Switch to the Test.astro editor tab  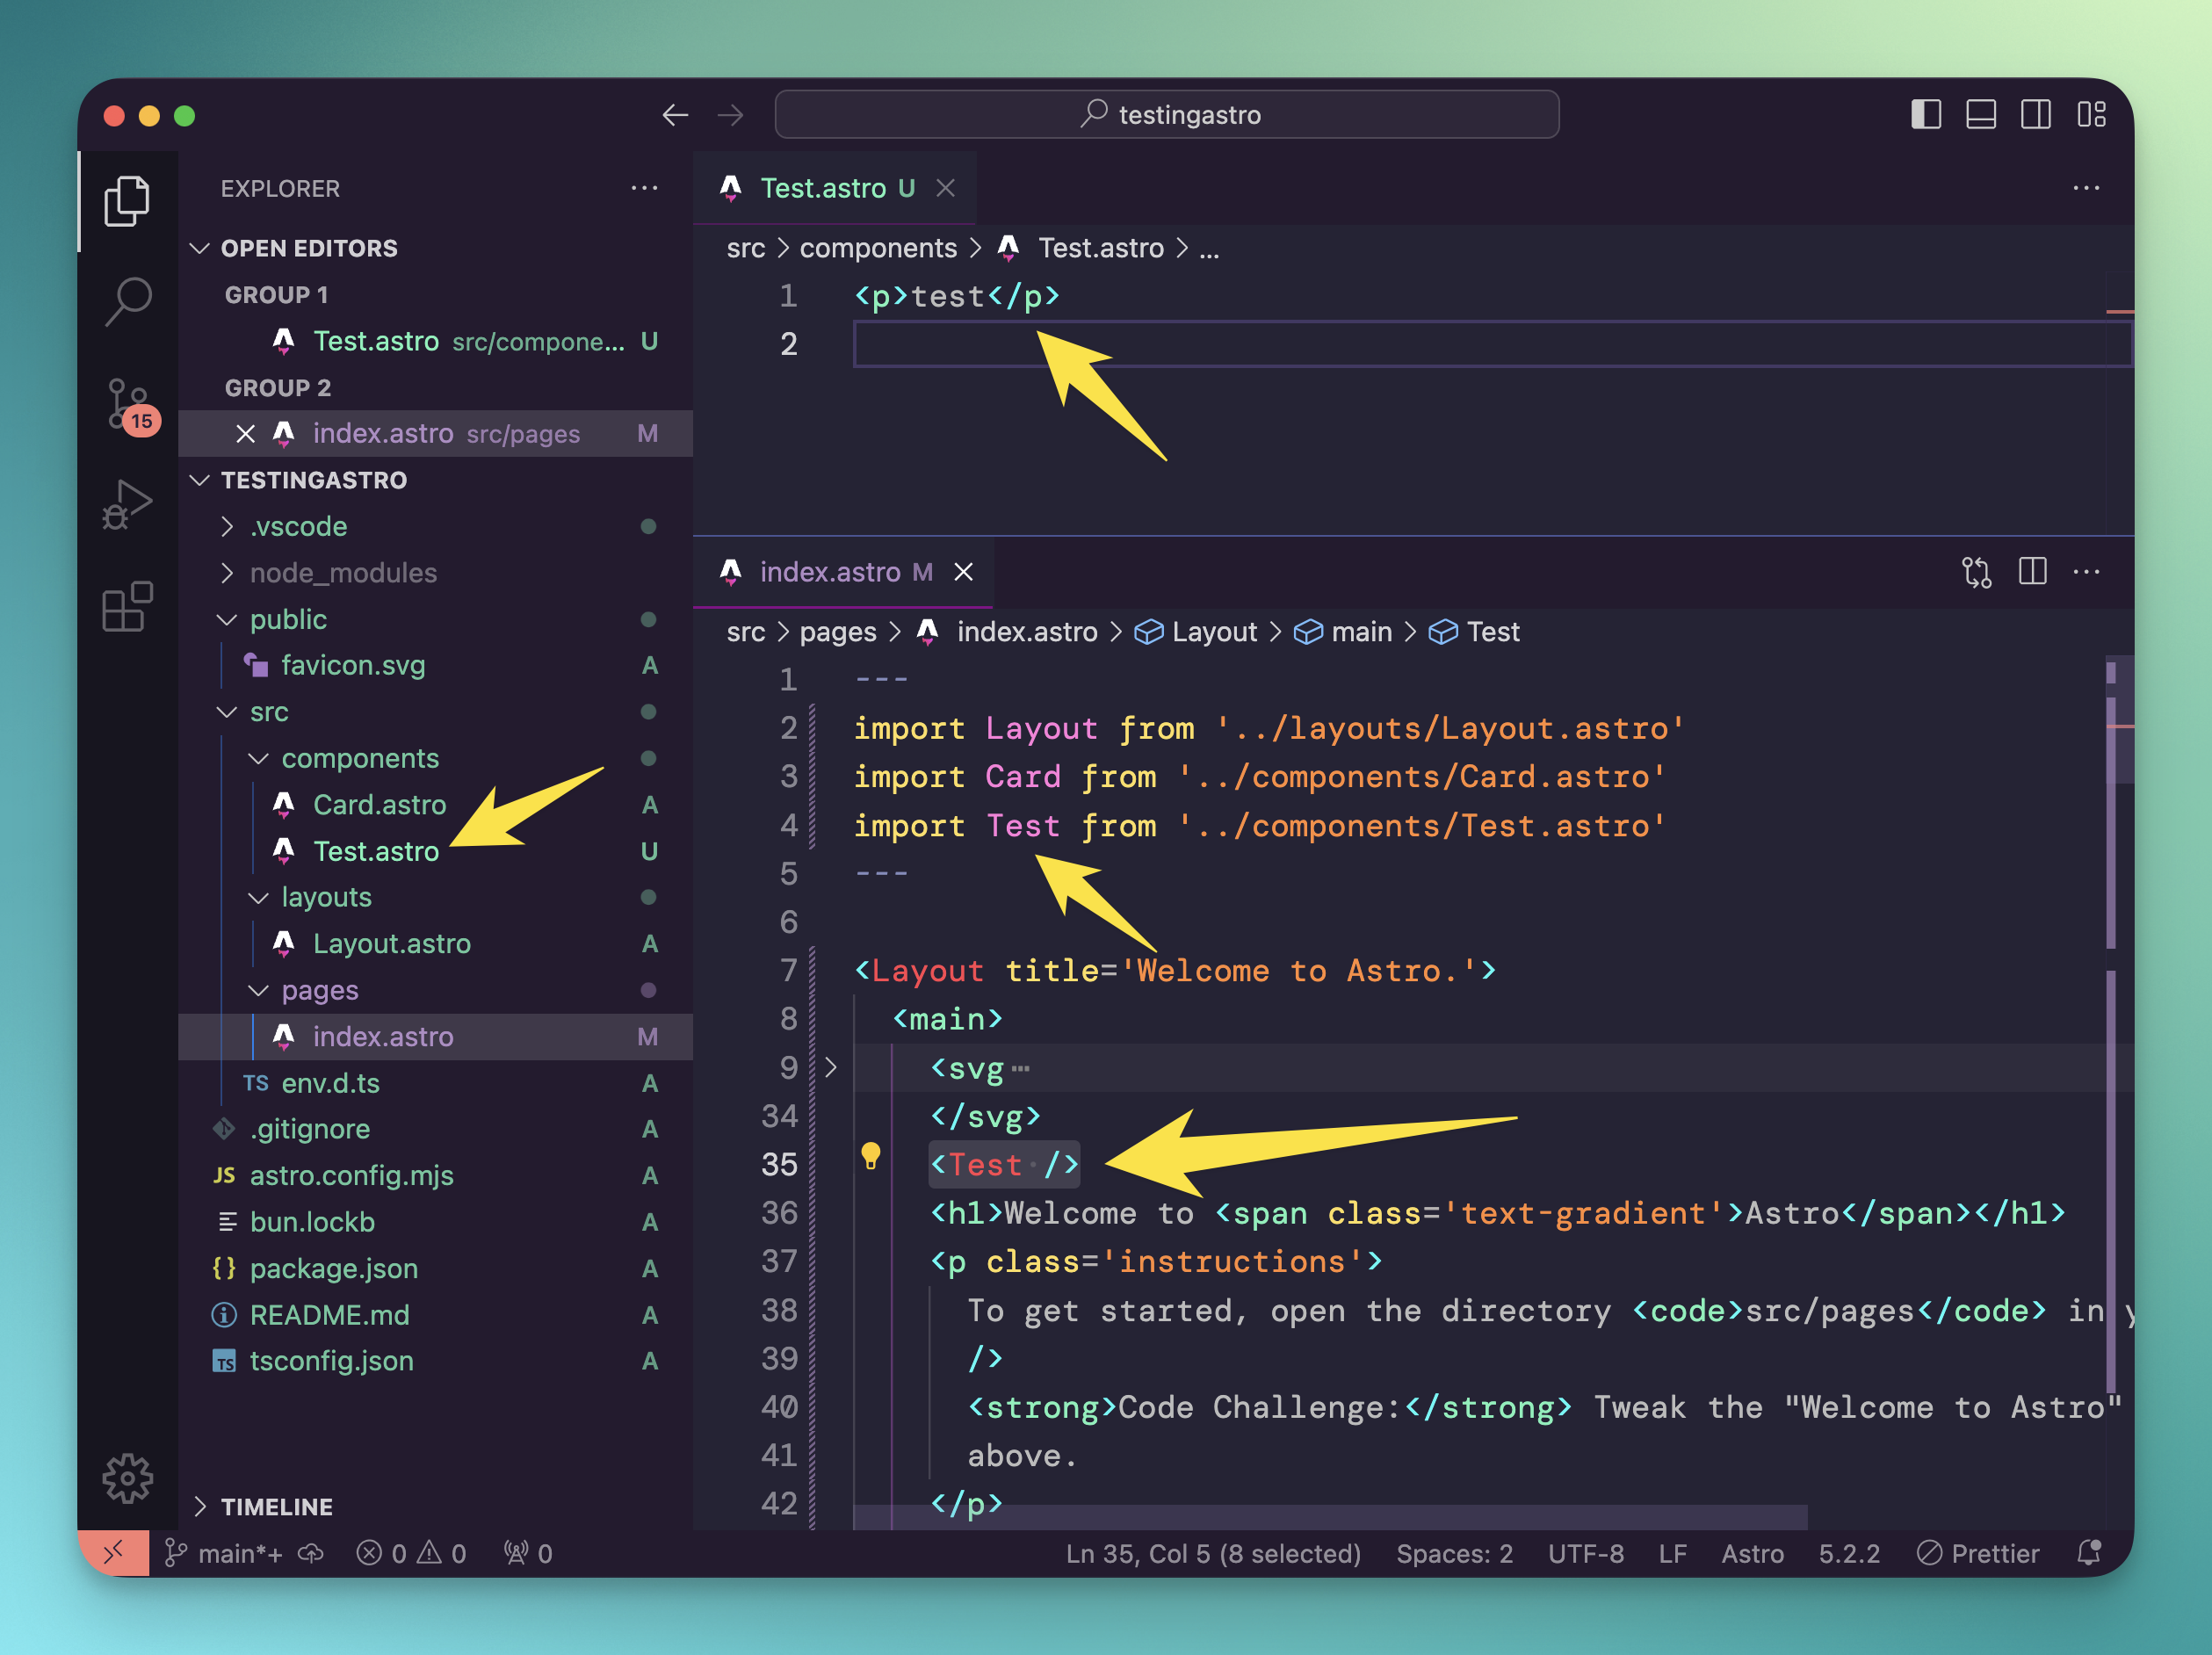point(822,188)
